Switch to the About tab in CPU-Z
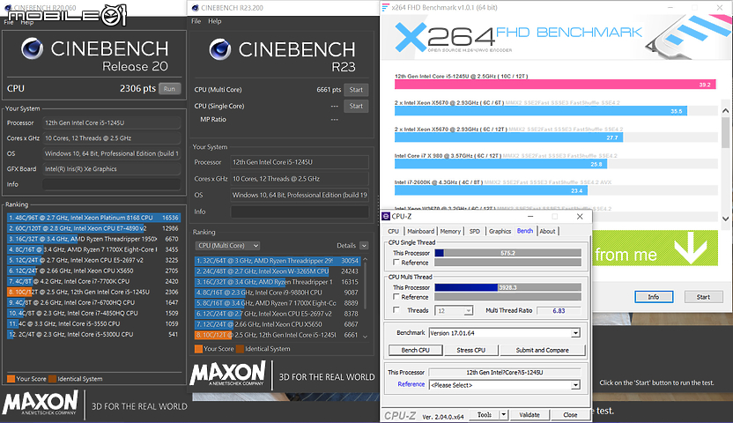The height and width of the screenshot is (423, 733). pos(547,231)
